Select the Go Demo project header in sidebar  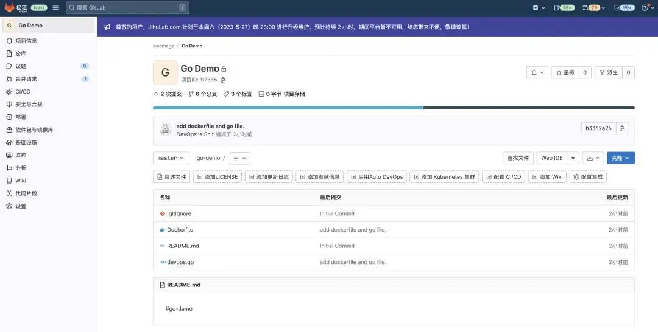click(48, 26)
